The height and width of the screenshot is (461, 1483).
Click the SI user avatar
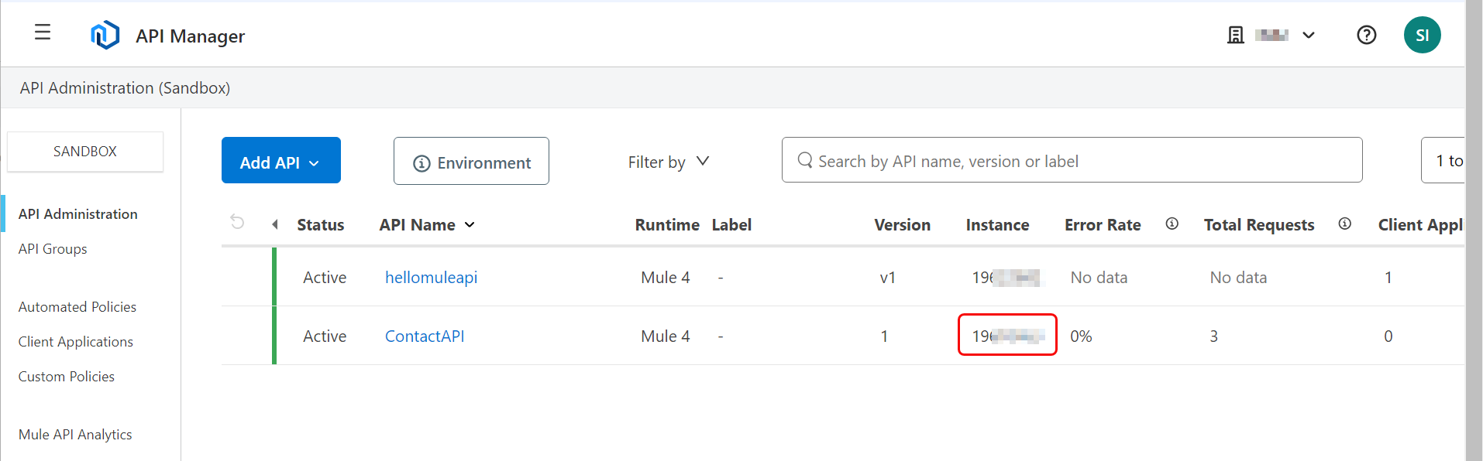click(1422, 35)
